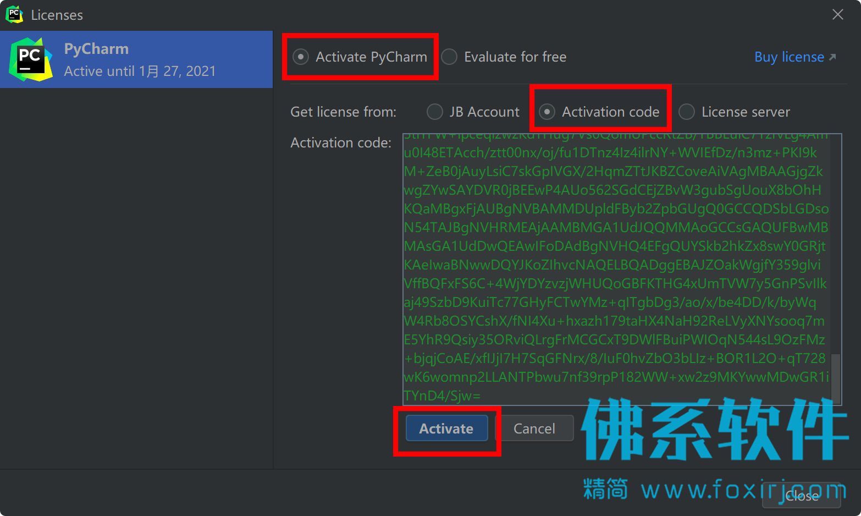Click the external arrow icon beside Buy license
This screenshot has height=516, width=861.
tap(832, 57)
